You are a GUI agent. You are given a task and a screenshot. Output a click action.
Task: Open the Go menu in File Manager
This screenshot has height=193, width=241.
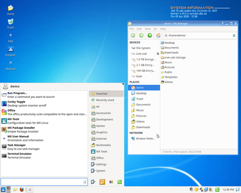click(155, 29)
